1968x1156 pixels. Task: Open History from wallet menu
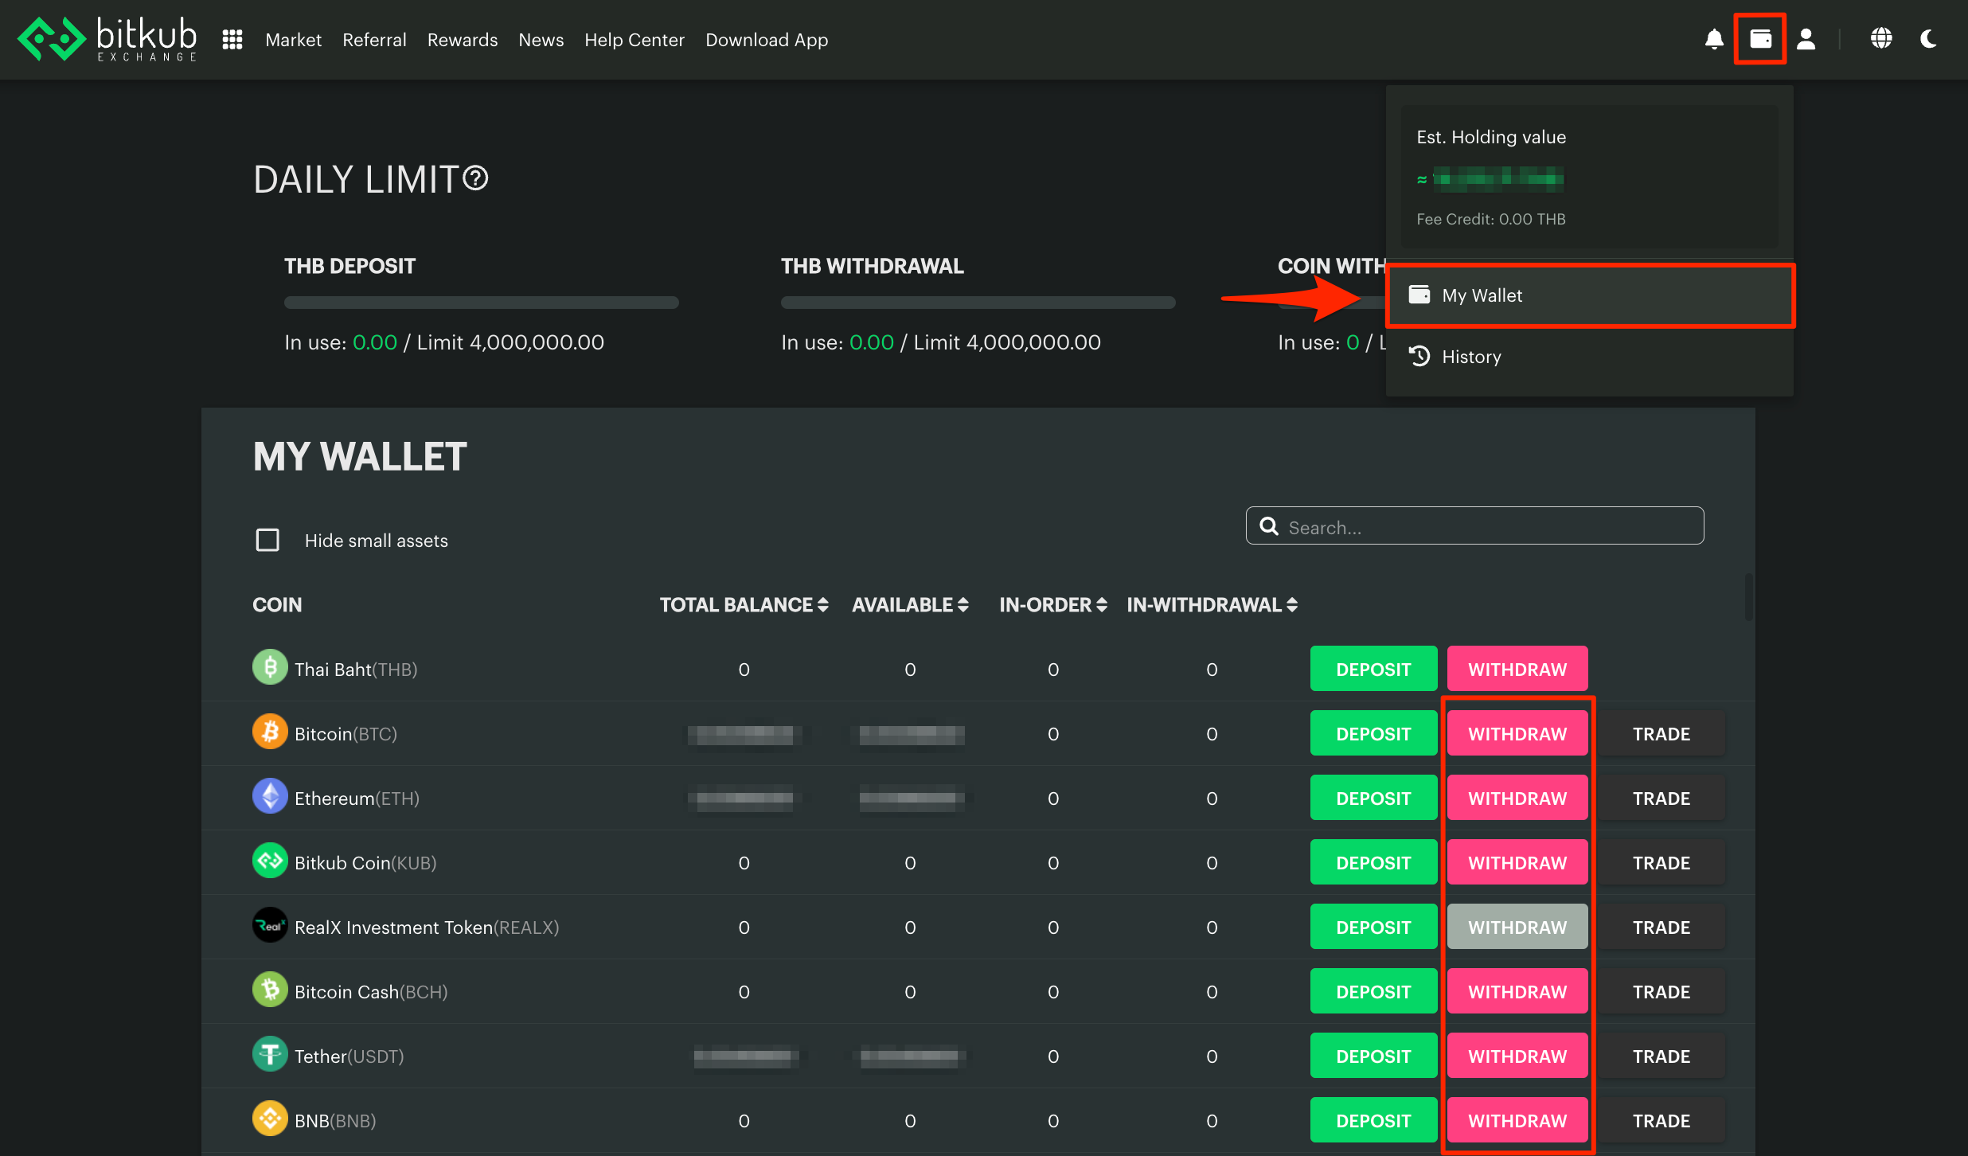tap(1470, 357)
